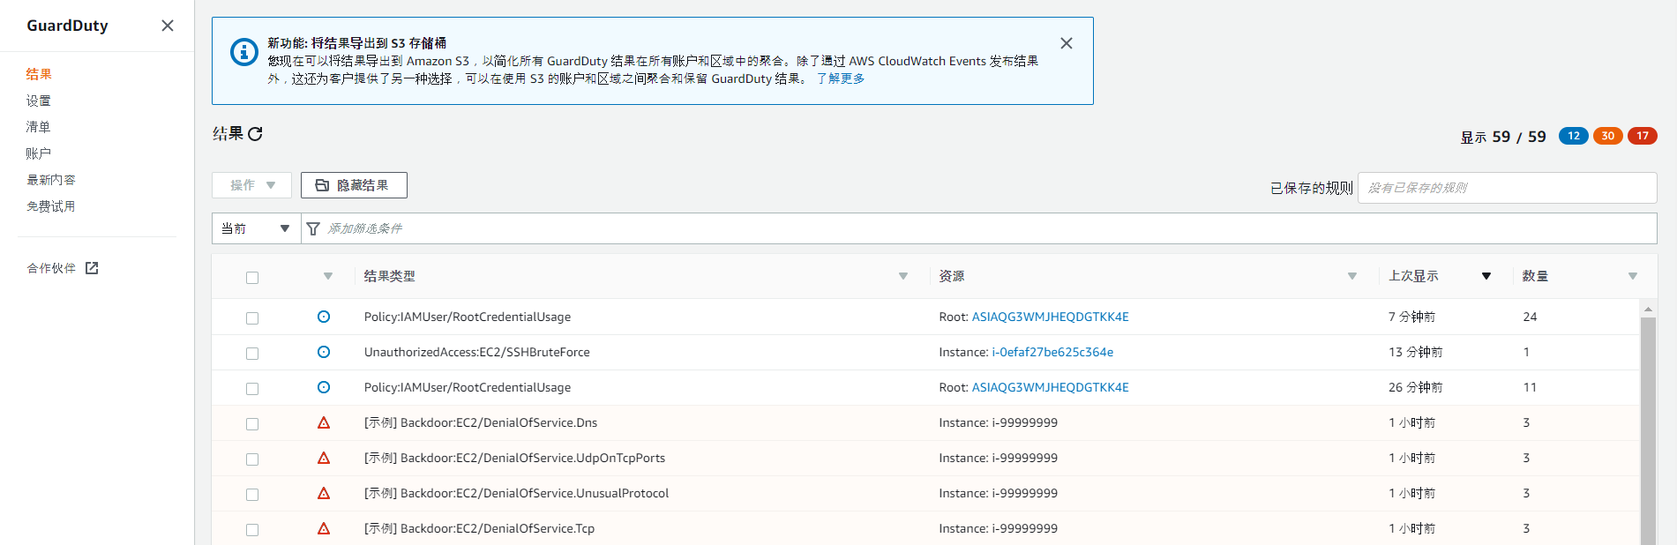The image size is (1677, 545).
Task: Click the info icon in the S3 banner
Action: coord(243,52)
